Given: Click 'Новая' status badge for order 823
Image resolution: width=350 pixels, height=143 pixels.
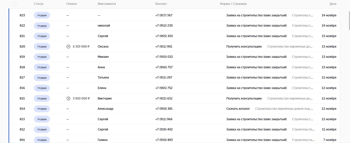Looking at the screenshot, I should click(42, 15).
